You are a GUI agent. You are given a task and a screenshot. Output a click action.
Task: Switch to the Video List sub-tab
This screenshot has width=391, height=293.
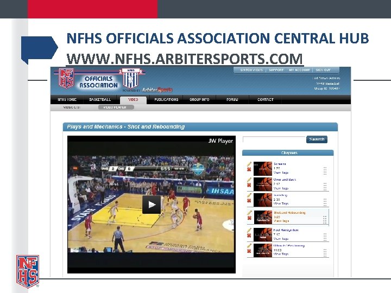[x=72, y=107]
